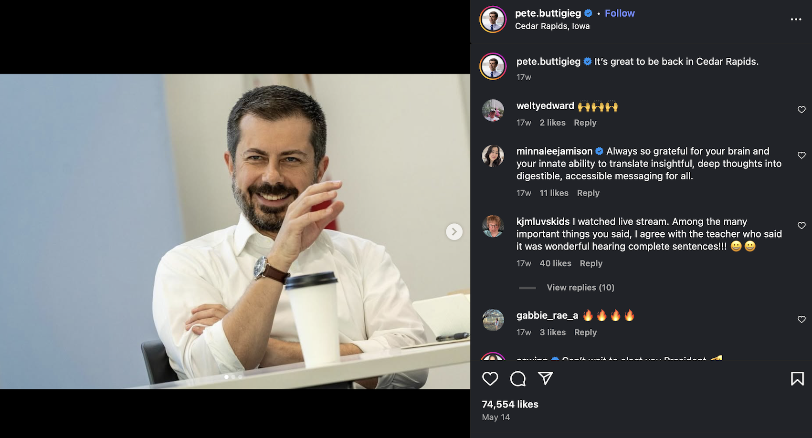Click the Follow button
Image resolution: width=812 pixels, height=438 pixels.
pos(620,13)
